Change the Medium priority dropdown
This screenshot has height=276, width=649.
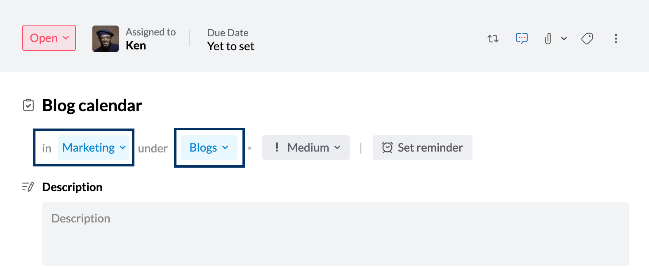(x=306, y=147)
